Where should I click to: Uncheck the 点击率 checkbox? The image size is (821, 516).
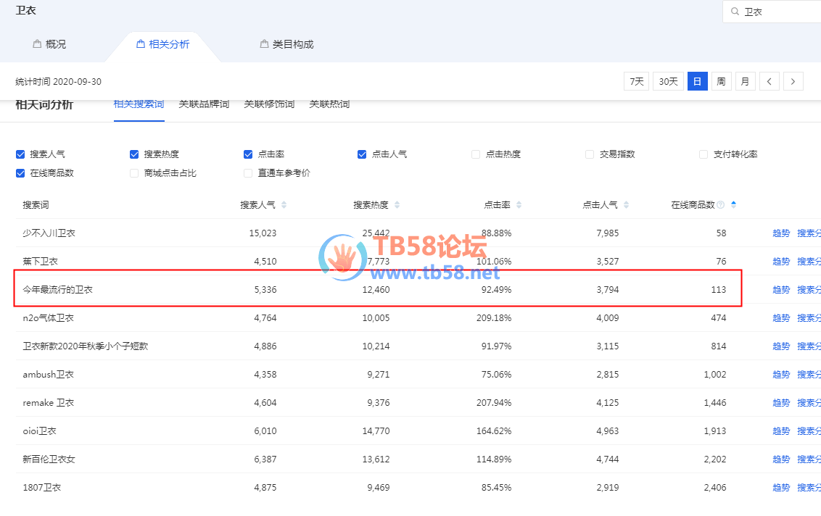coord(248,154)
